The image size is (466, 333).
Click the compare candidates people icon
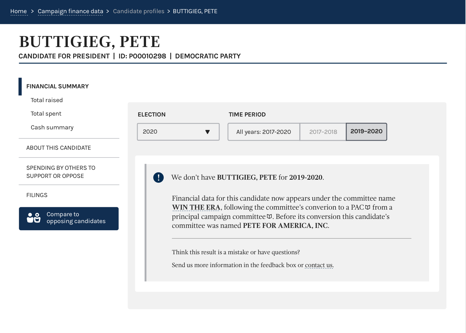pyautogui.click(x=34, y=218)
